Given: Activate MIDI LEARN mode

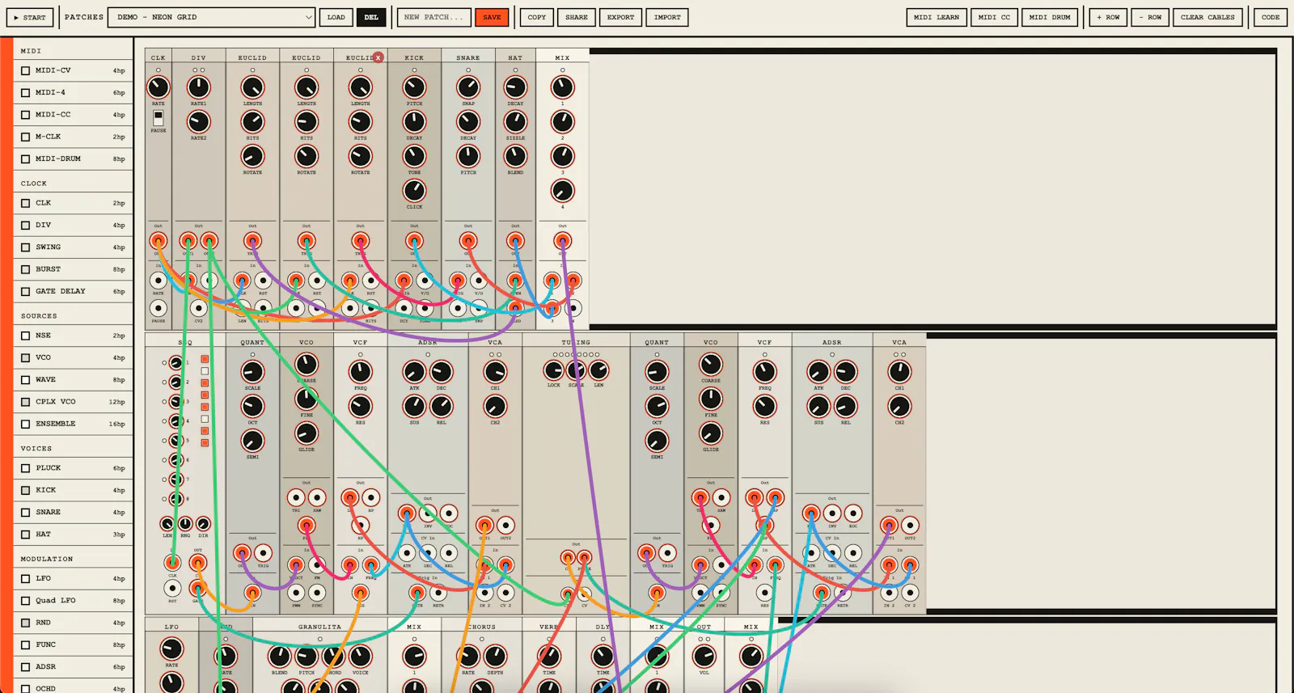Looking at the screenshot, I should click(937, 17).
